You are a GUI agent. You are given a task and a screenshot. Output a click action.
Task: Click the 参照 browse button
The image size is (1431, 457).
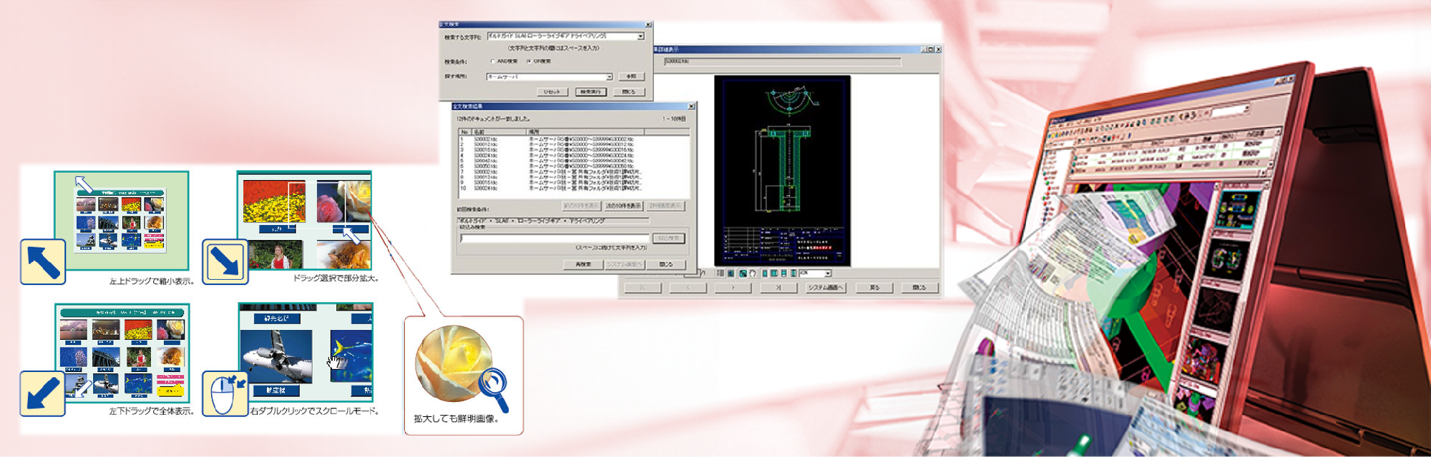(631, 76)
